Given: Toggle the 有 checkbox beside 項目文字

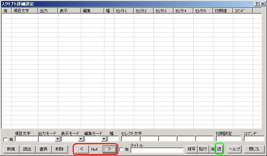Looking at the screenshot, I should 5,140.
